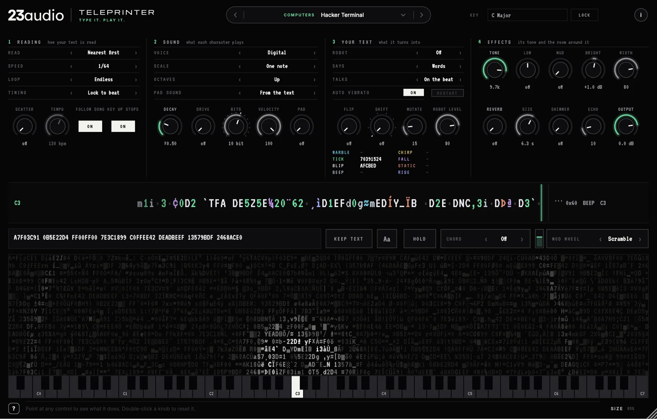Screen dimensions: 657x419
Task: Click the previous arrow for MOD WHEEL setting
Action: coord(601,239)
